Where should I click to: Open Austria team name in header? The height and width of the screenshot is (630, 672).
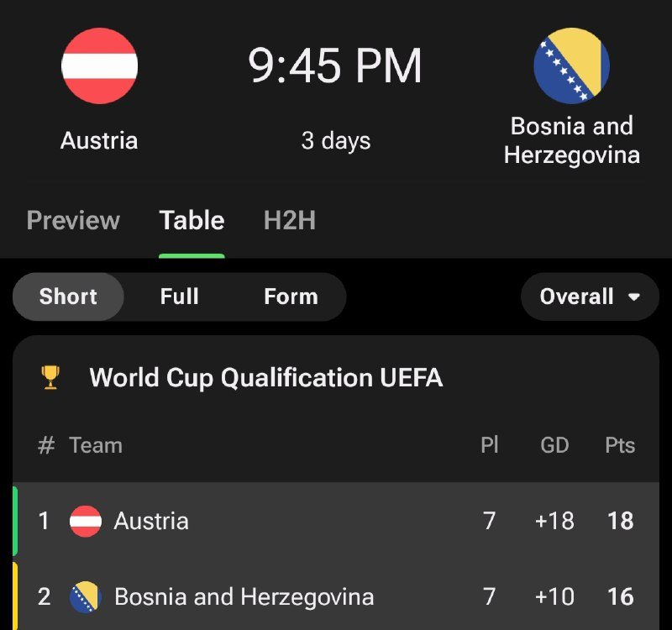click(99, 140)
